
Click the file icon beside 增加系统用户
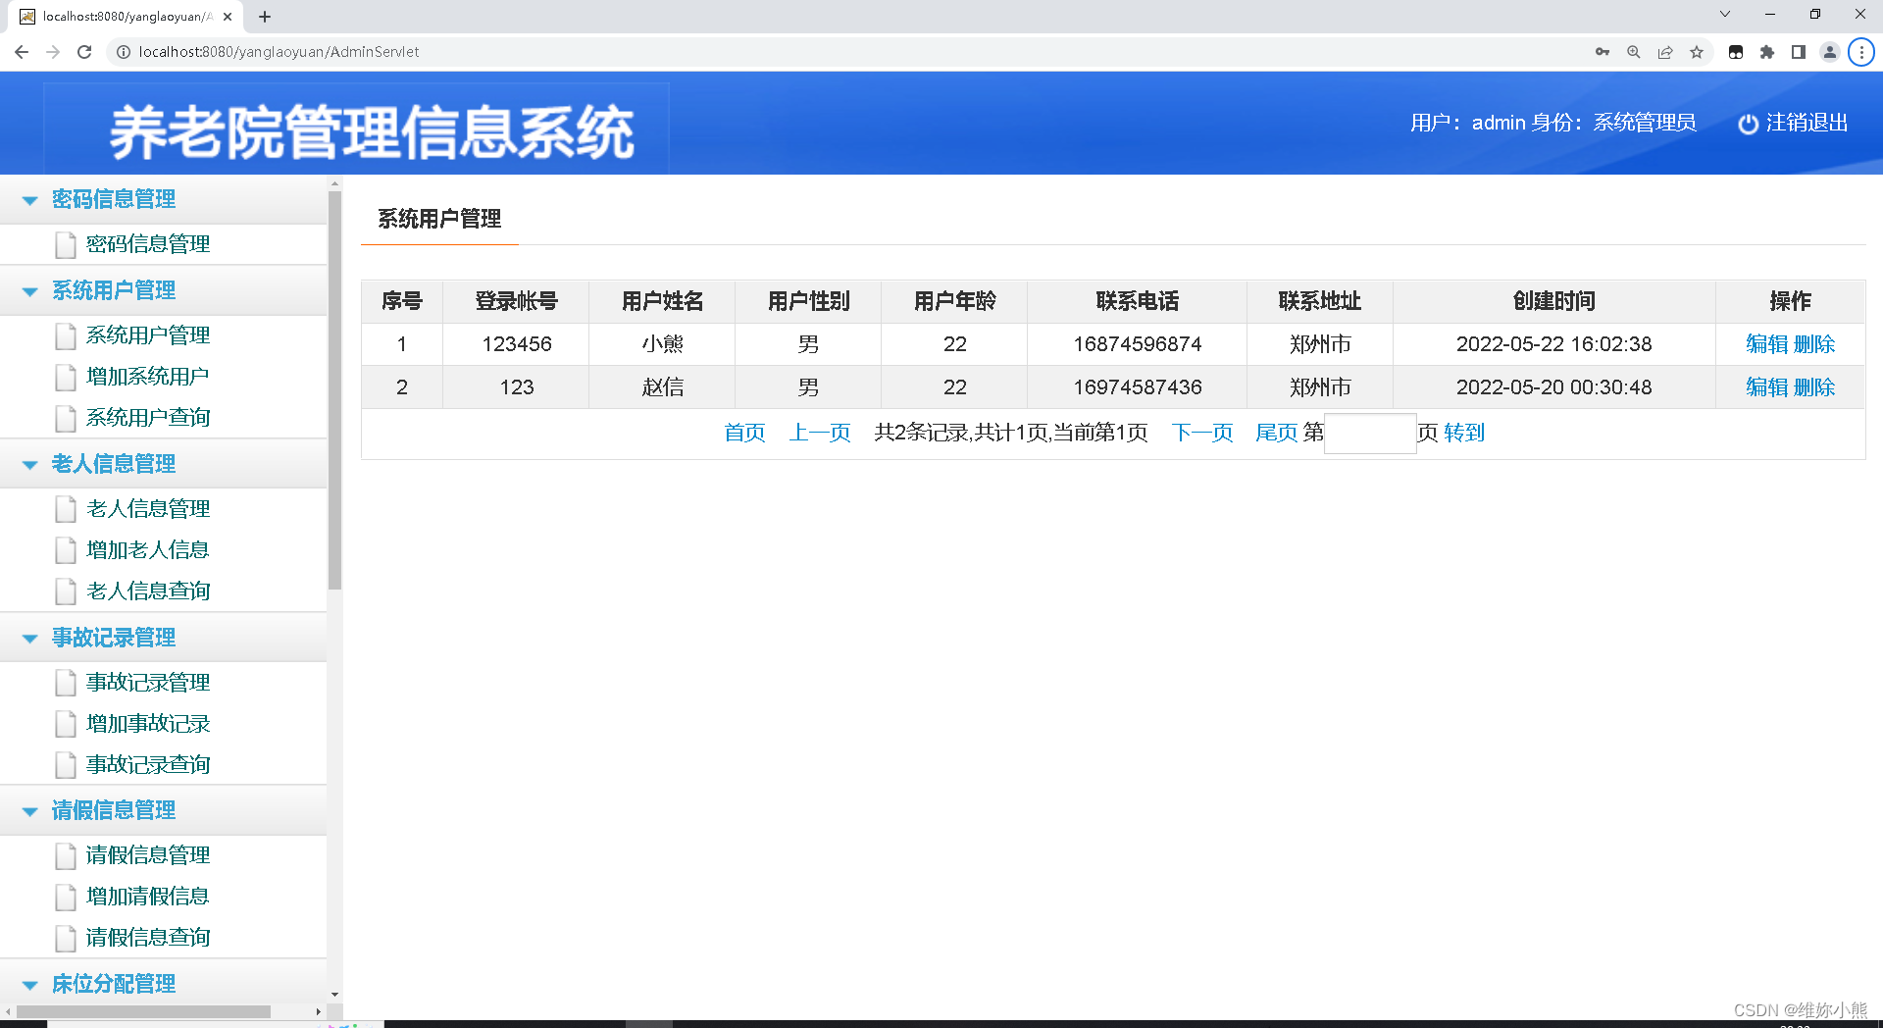coord(65,377)
